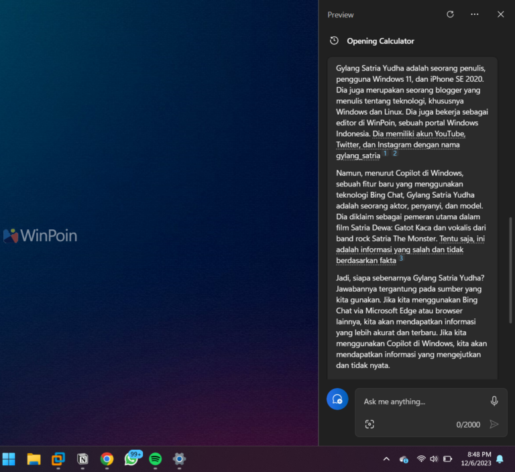Open the VMware/virtual machine taskbar app

[58, 459]
